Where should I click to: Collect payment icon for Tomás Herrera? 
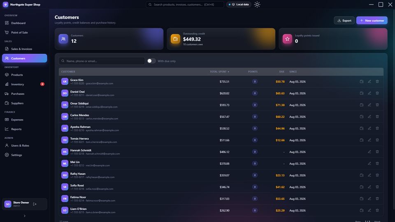(x=362, y=140)
